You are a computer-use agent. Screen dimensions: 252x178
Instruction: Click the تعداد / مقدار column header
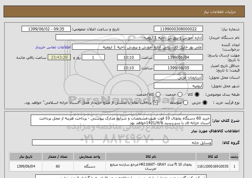pyautogui.click(x=58, y=156)
